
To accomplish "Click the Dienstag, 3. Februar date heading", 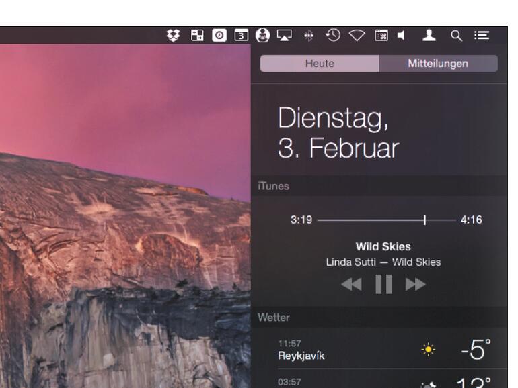I will [338, 133].
